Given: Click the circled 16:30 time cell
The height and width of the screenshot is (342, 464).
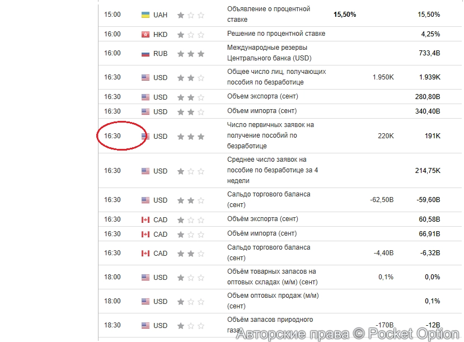Looking at the screenshot, I should 113,136.
